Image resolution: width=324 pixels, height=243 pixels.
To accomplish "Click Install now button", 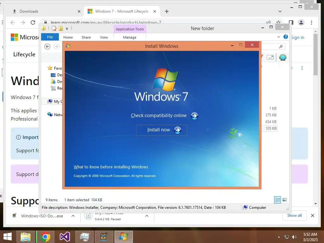I will pos(162,130).
